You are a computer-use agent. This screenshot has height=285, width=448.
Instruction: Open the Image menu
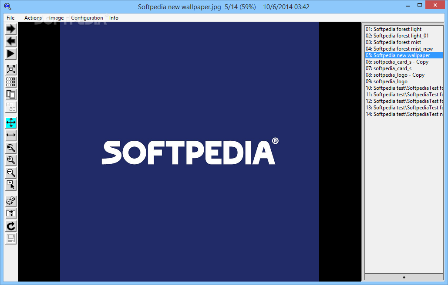(56, 18)
